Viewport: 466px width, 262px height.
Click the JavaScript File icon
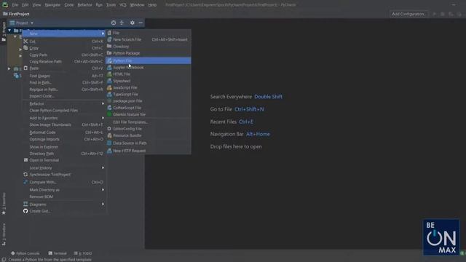tap(109, 87)
